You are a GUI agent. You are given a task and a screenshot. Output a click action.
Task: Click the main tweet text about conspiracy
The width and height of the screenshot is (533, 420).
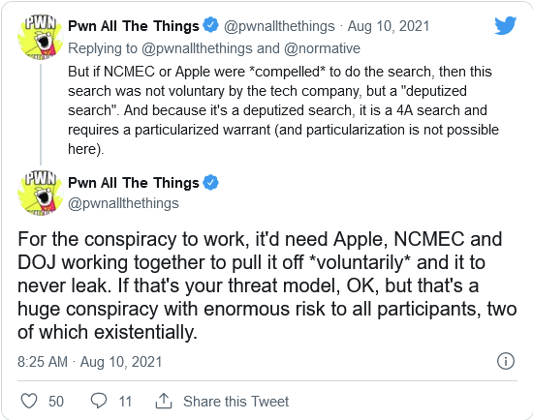267,285
